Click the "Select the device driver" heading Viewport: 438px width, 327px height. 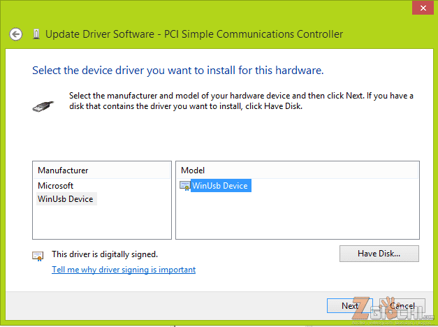pos(177,71)
